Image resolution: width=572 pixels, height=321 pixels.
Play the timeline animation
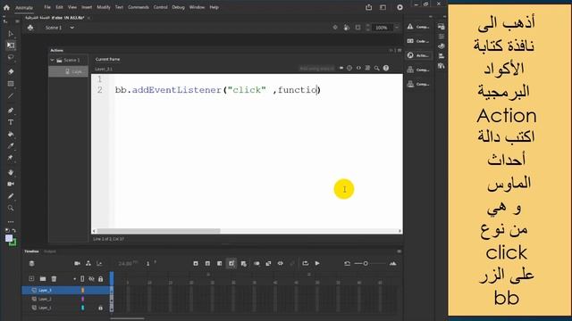pos(317,263)
